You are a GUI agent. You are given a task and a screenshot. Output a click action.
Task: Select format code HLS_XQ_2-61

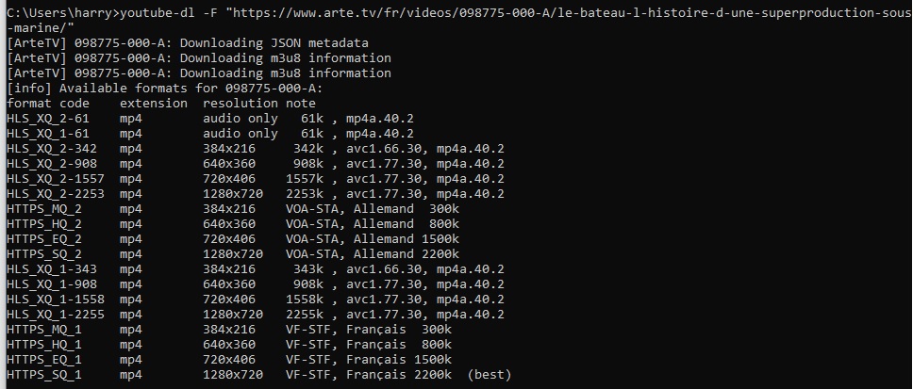tap(48, 119)
